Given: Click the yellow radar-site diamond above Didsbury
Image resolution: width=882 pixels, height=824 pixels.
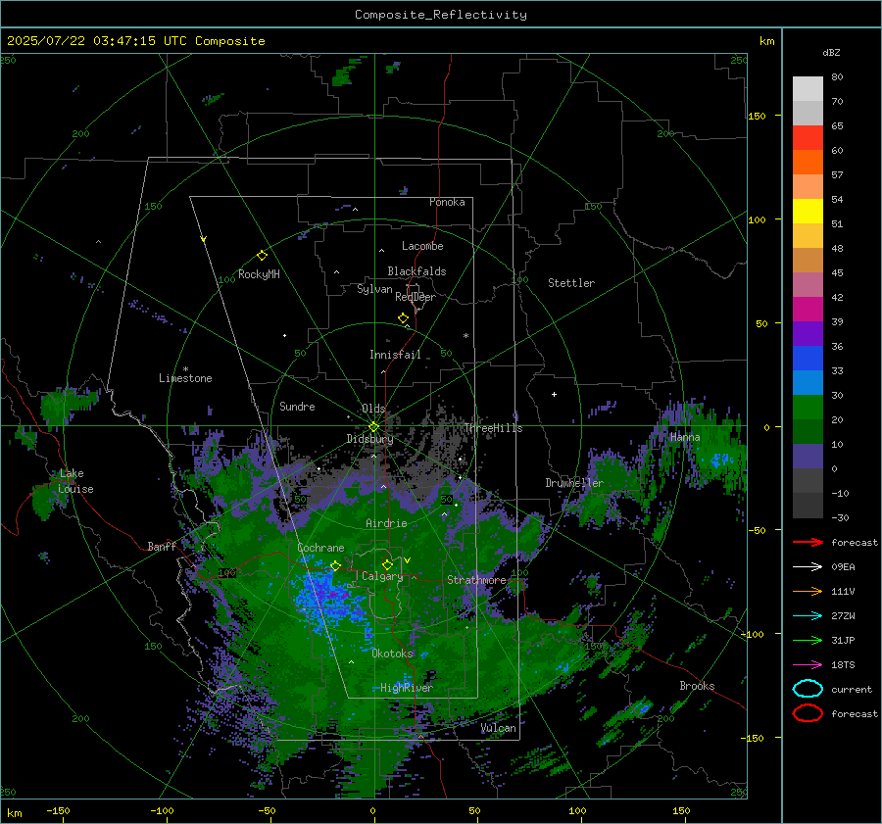Looking at the screenshot, I should [x=374, y=427].
